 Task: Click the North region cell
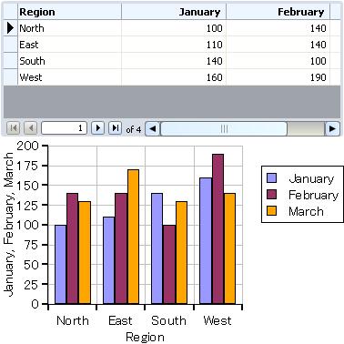click(x=69, y=28)
